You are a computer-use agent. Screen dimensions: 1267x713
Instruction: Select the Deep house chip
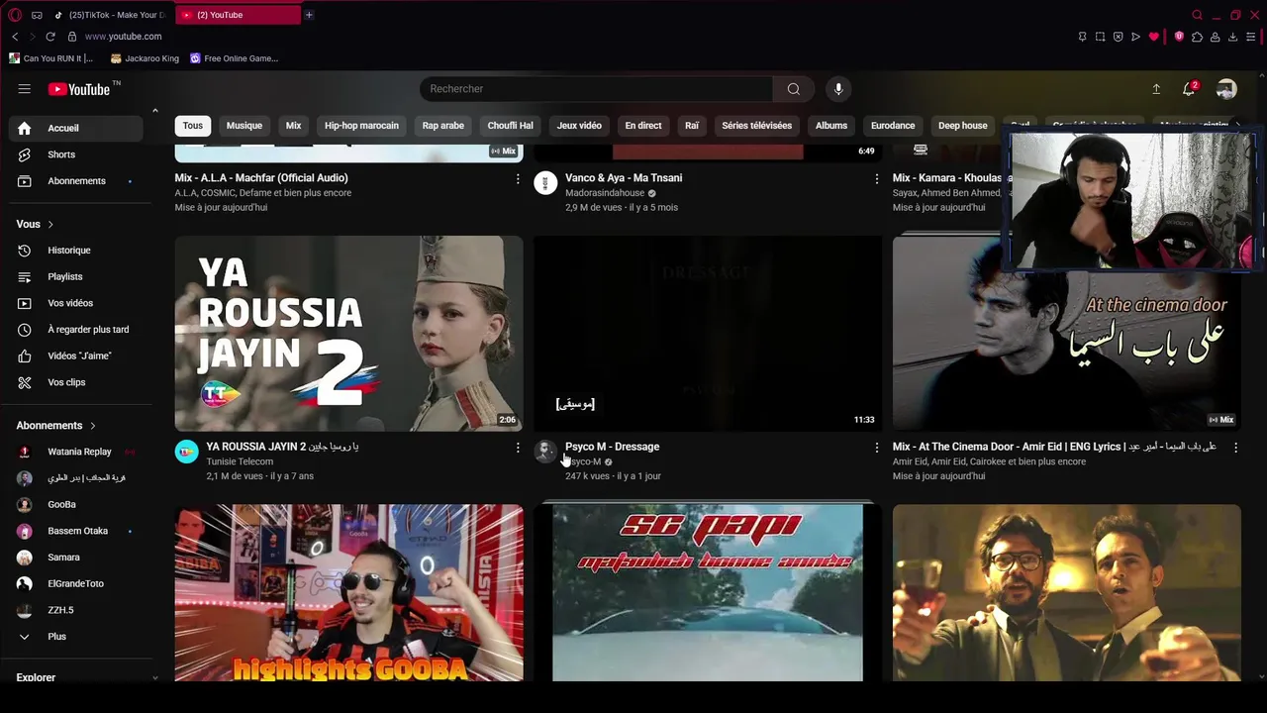(x=963, y=126)
